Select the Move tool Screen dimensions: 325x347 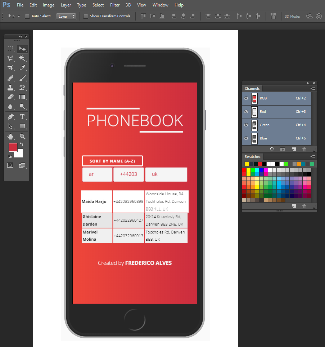pyautogui.click(x=22, y=49)
